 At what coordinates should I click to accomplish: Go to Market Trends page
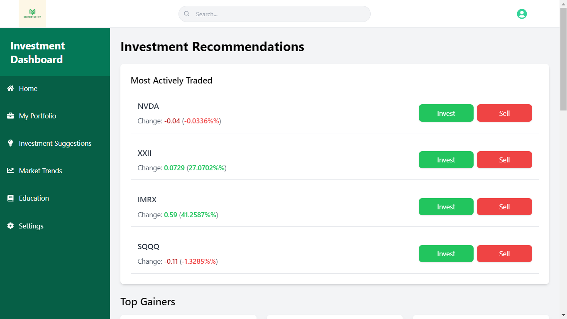[40, 171]
